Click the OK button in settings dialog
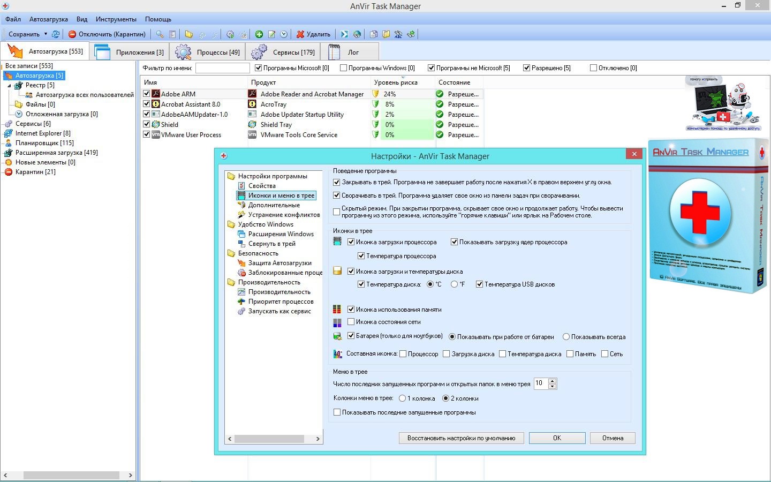 coord(557,438)
